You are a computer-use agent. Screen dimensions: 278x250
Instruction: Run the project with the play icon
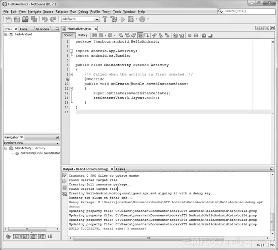click(123, 19)
